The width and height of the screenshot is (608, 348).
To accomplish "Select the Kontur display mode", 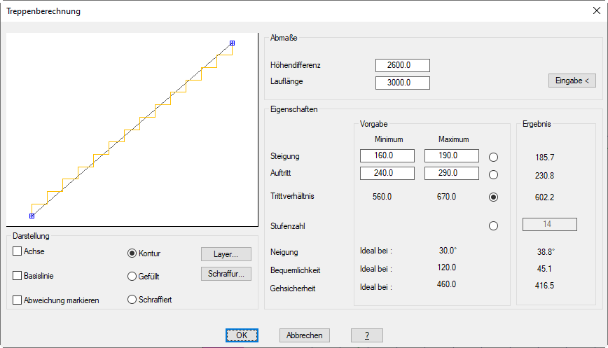I will [x=132, y=253].
